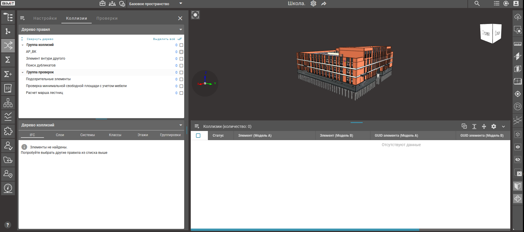524x232 pixels.
Task: Collapse the Группа коллизий tree node
Action: coord(23,45)
